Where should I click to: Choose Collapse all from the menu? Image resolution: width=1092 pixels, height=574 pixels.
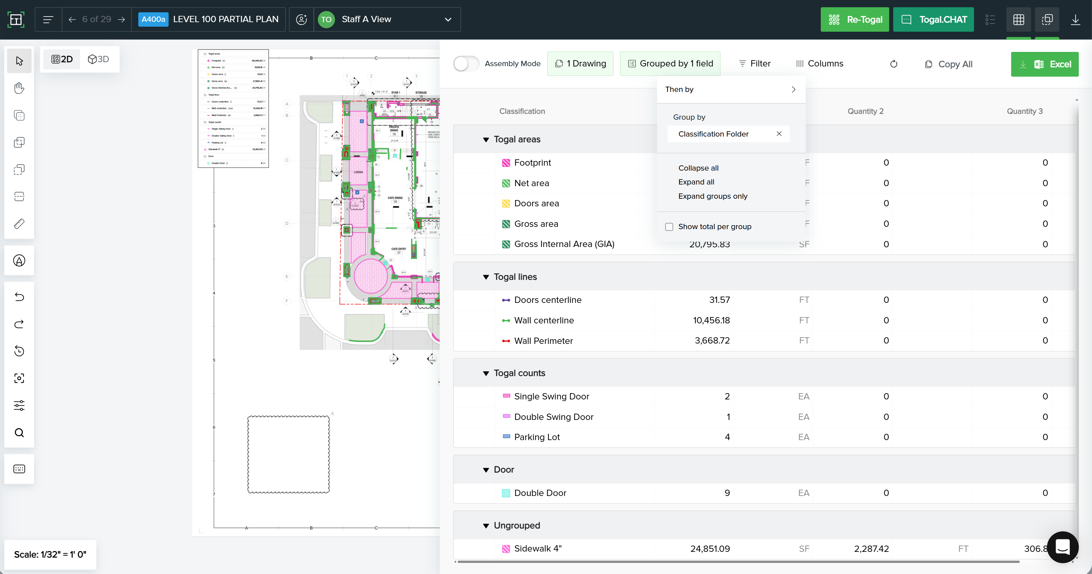pos(698,168)
